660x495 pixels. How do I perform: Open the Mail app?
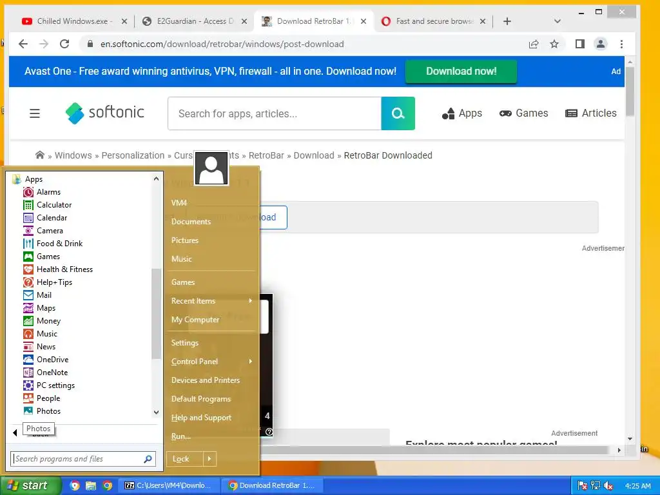point(43,295)
